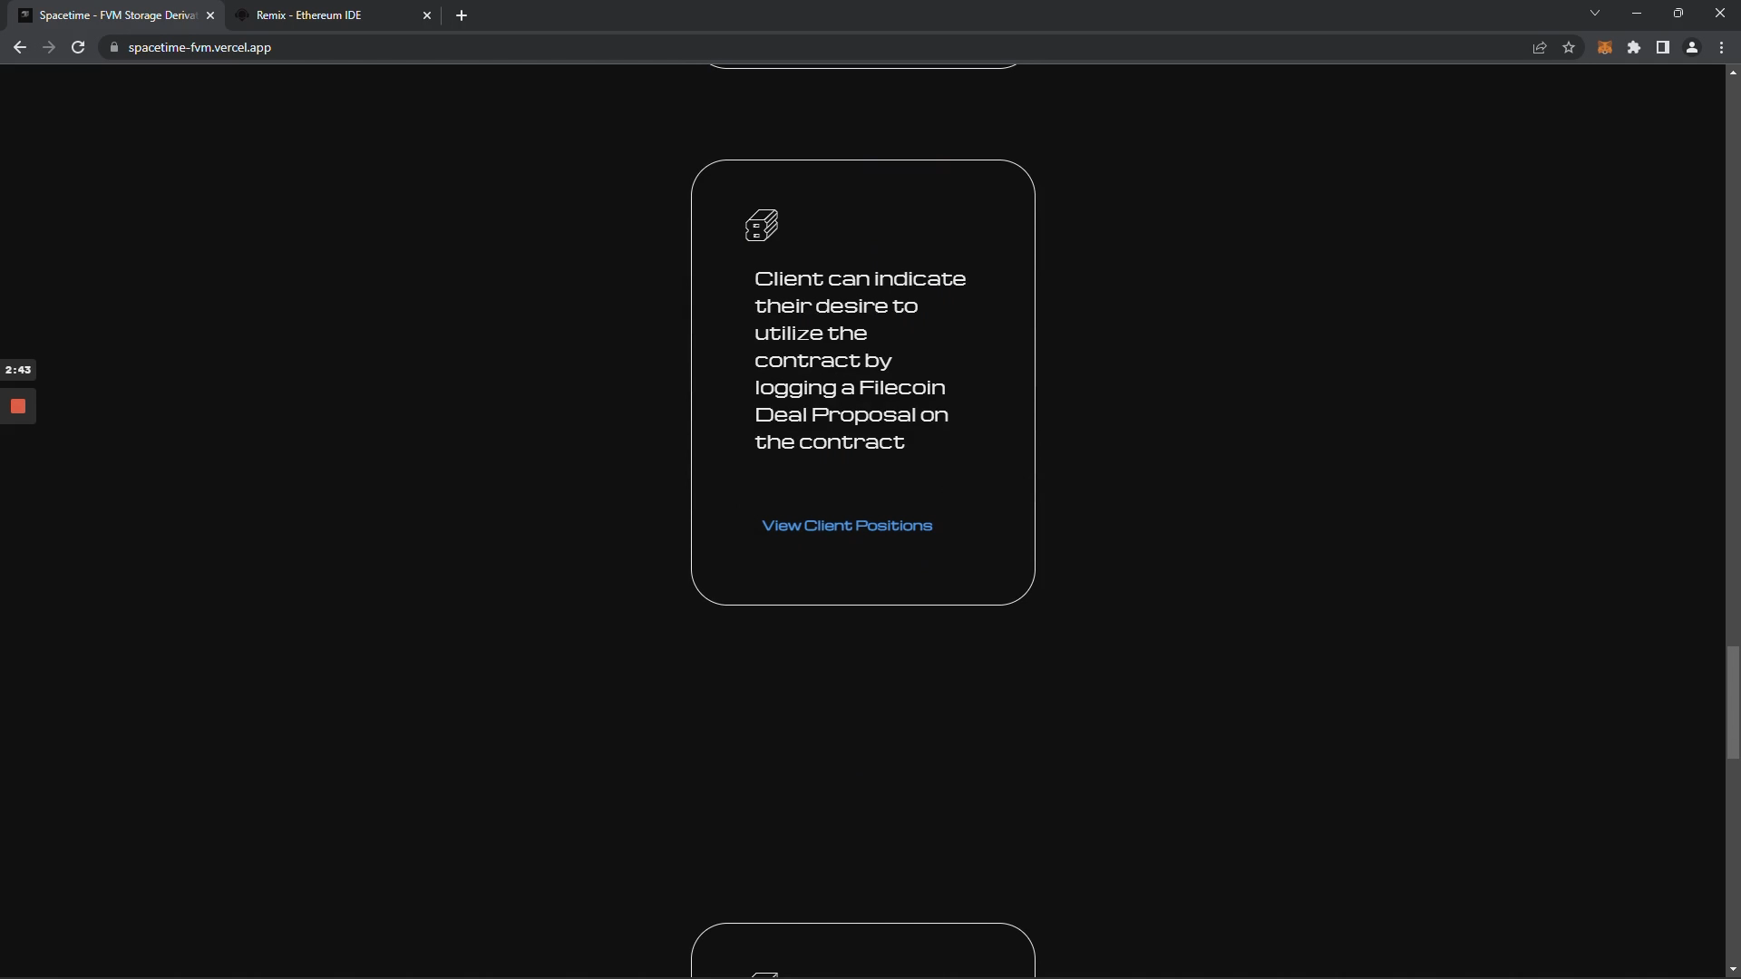Open the tab search dropdown arrow
Screen dimensions: 1741x979
1595,13
